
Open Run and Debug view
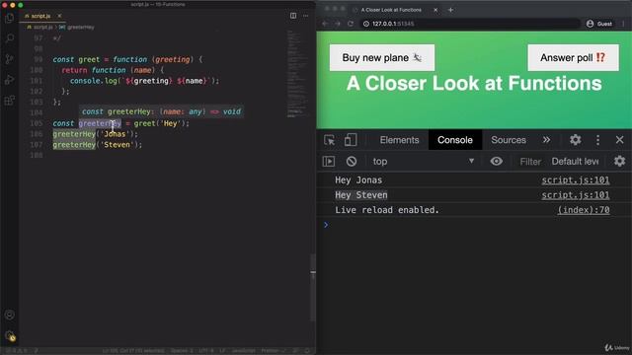click(9, 80)
